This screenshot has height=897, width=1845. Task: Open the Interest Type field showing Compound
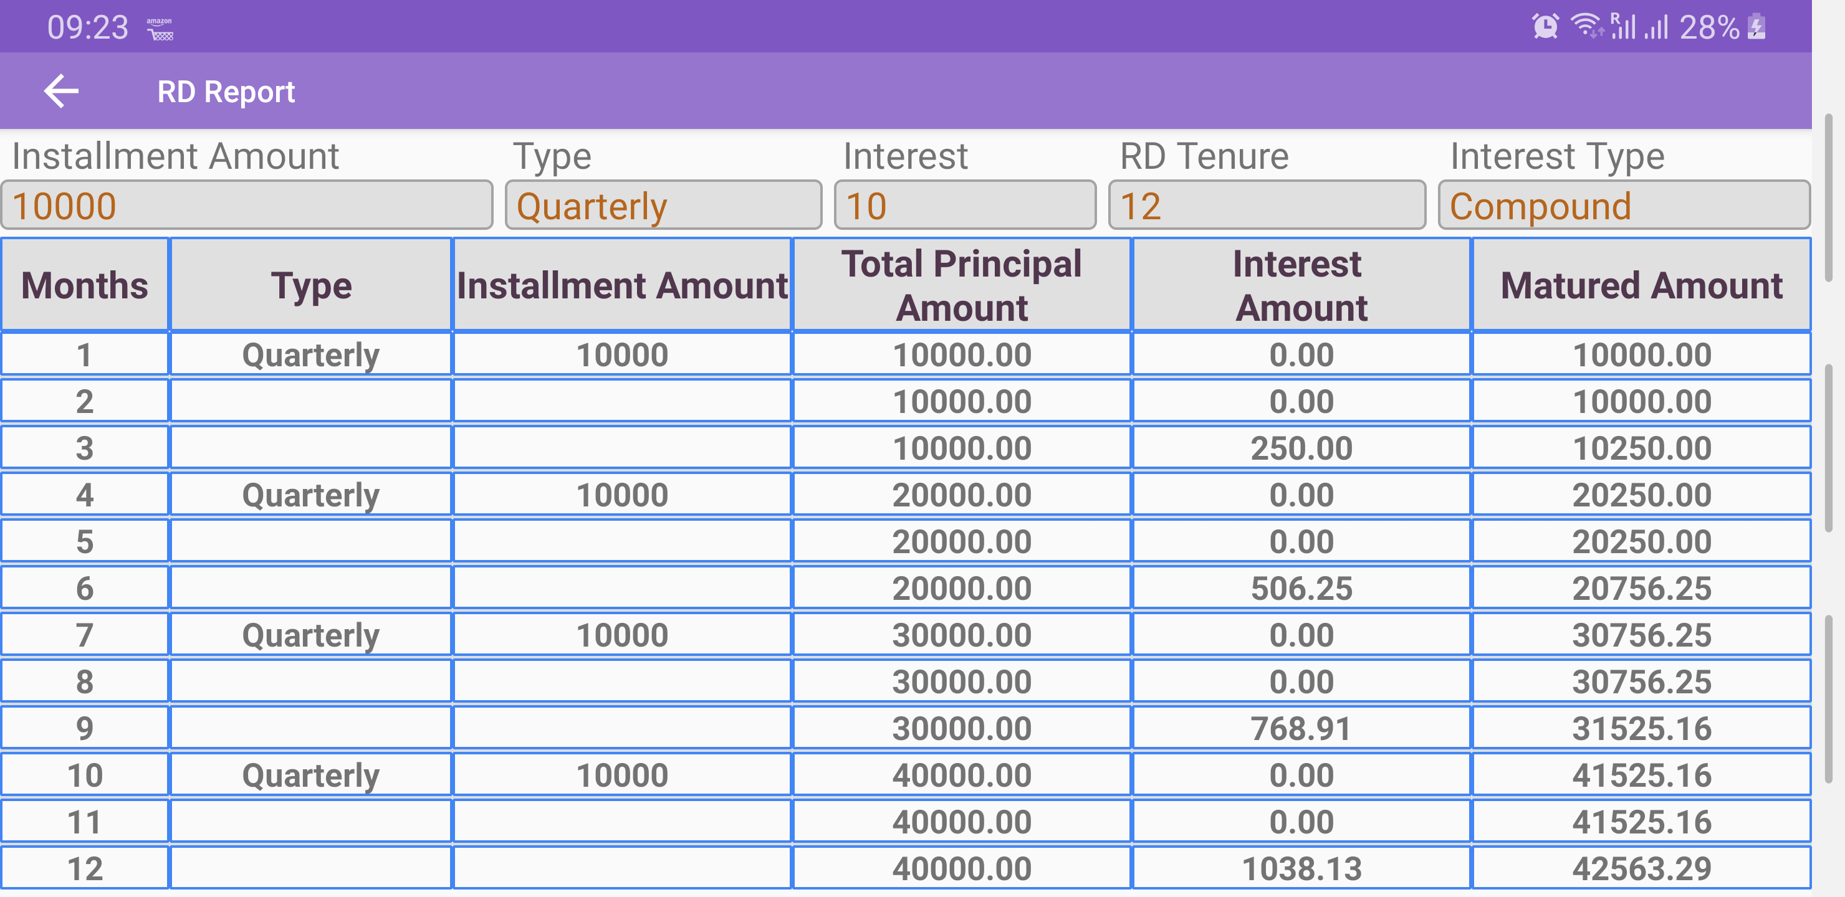[x=1624, y=206]
